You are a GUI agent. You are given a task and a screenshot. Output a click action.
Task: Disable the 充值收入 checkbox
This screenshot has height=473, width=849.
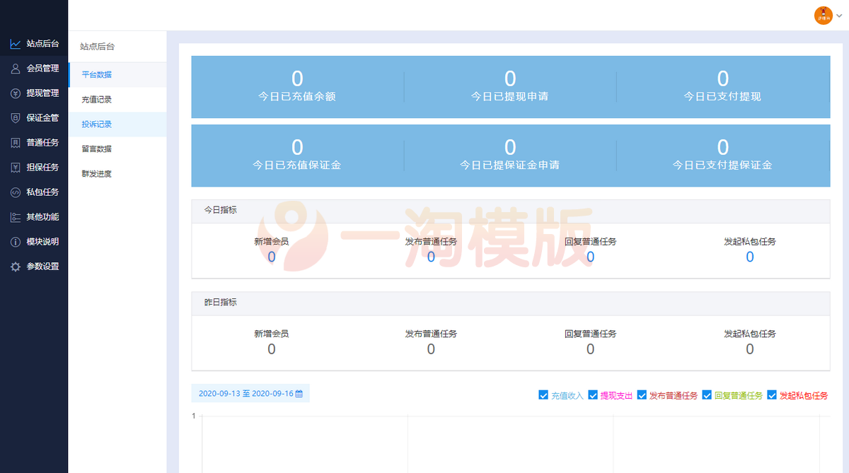coord(543,395)
